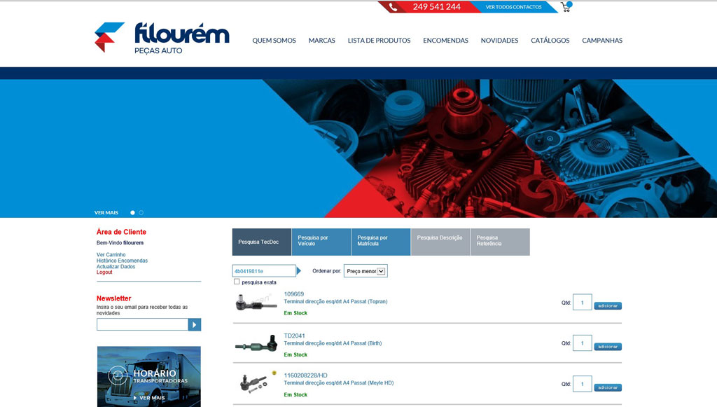
Task: Click the newsletter email input field
Action: (142, 324)
